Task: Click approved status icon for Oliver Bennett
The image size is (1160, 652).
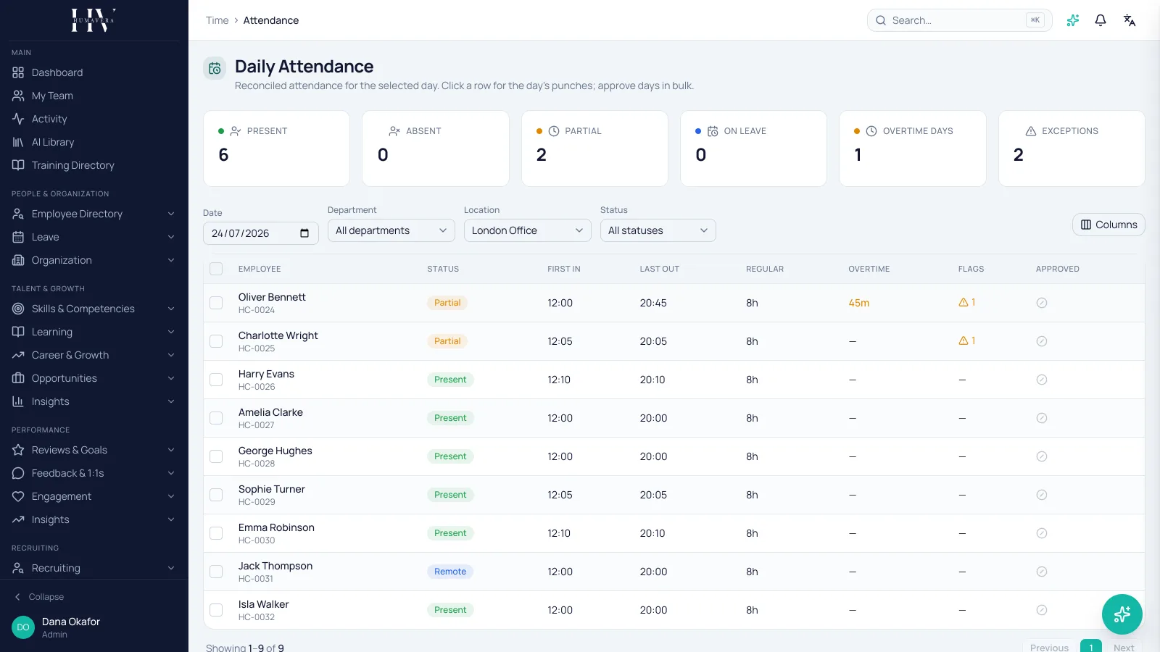Action: (1042, 303)
